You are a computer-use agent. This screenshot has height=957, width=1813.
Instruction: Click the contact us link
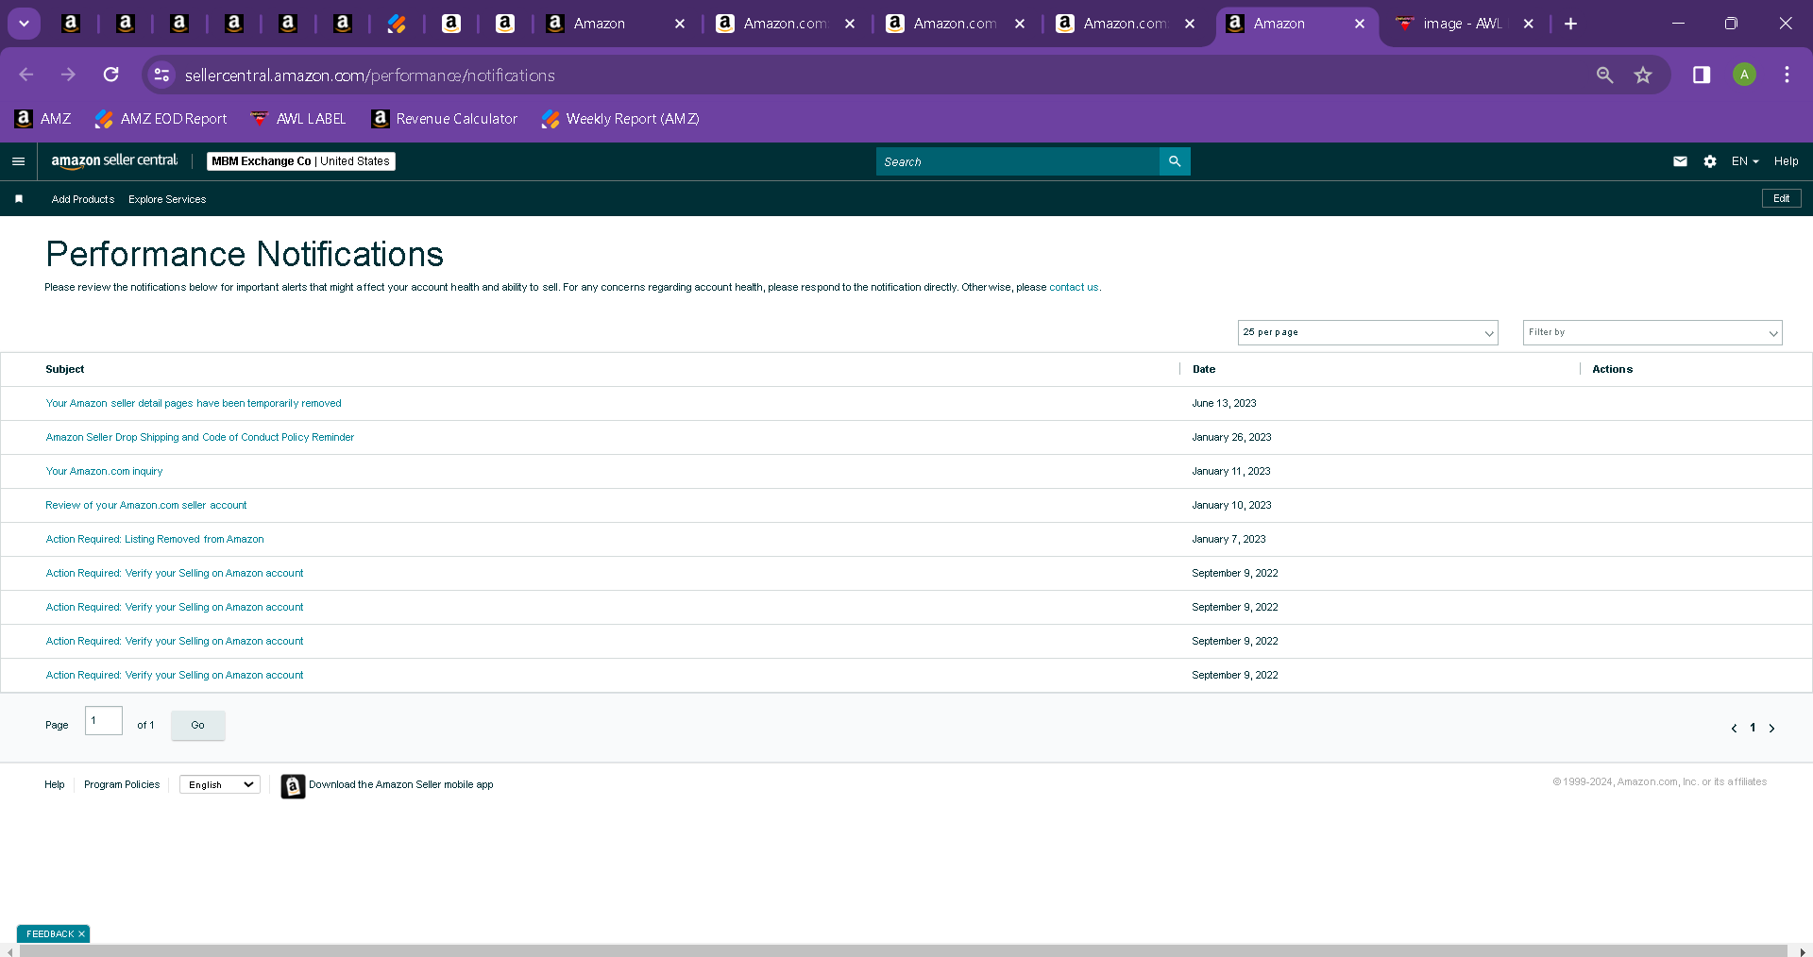point(1074,287)
